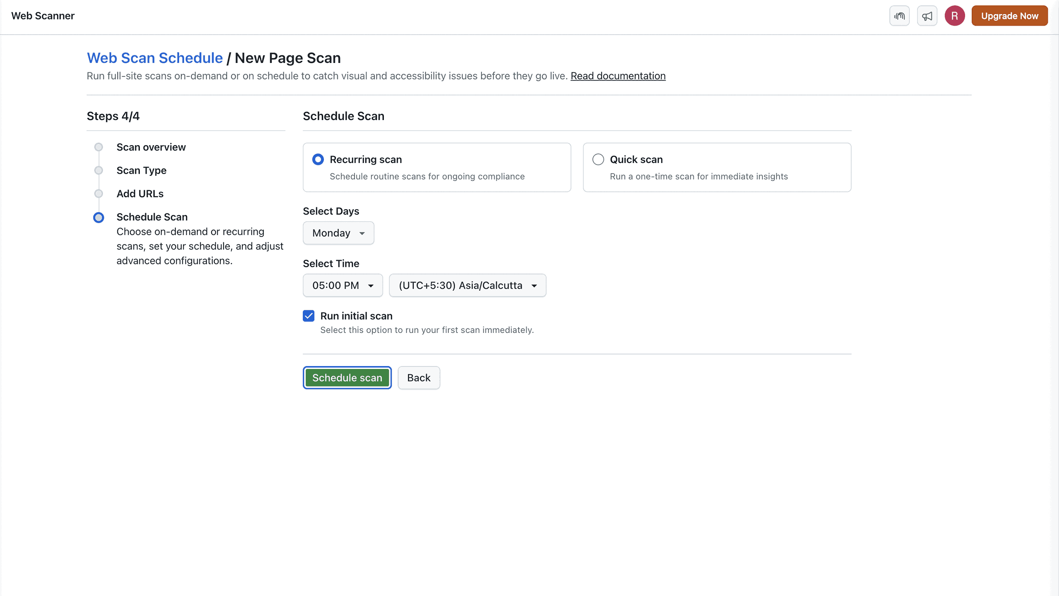The height and width of the screenshot is (596, 1059).
Task: Open the Read documentation link
Action: [x=618, y=76]
